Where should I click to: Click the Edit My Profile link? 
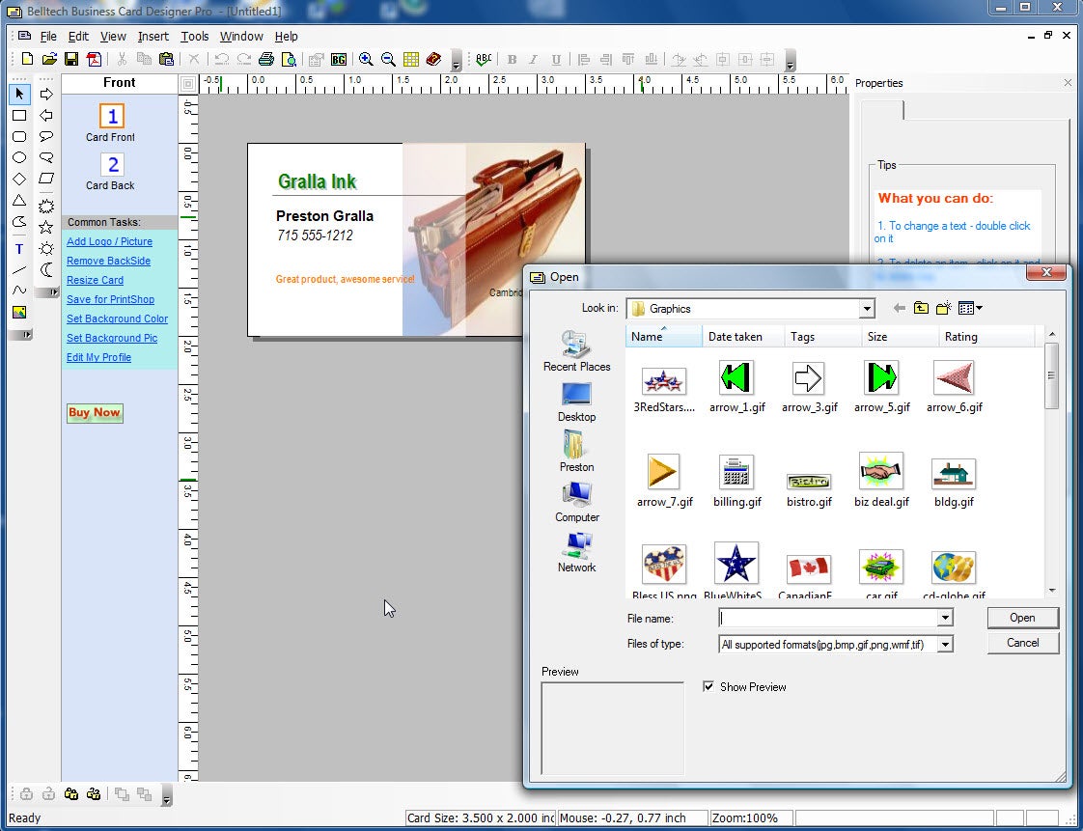pyautogui.click(x=98, y=357)
